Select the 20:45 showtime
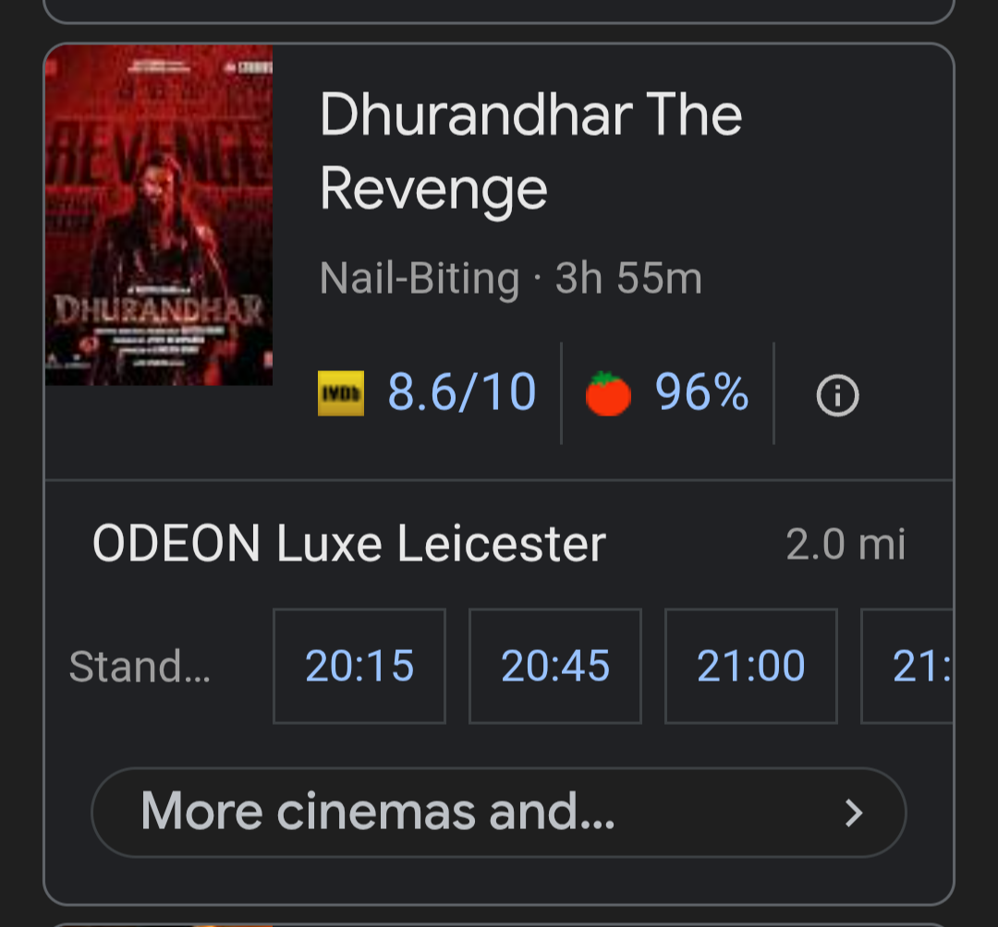 pyautogui.click(x=555, y=666)
